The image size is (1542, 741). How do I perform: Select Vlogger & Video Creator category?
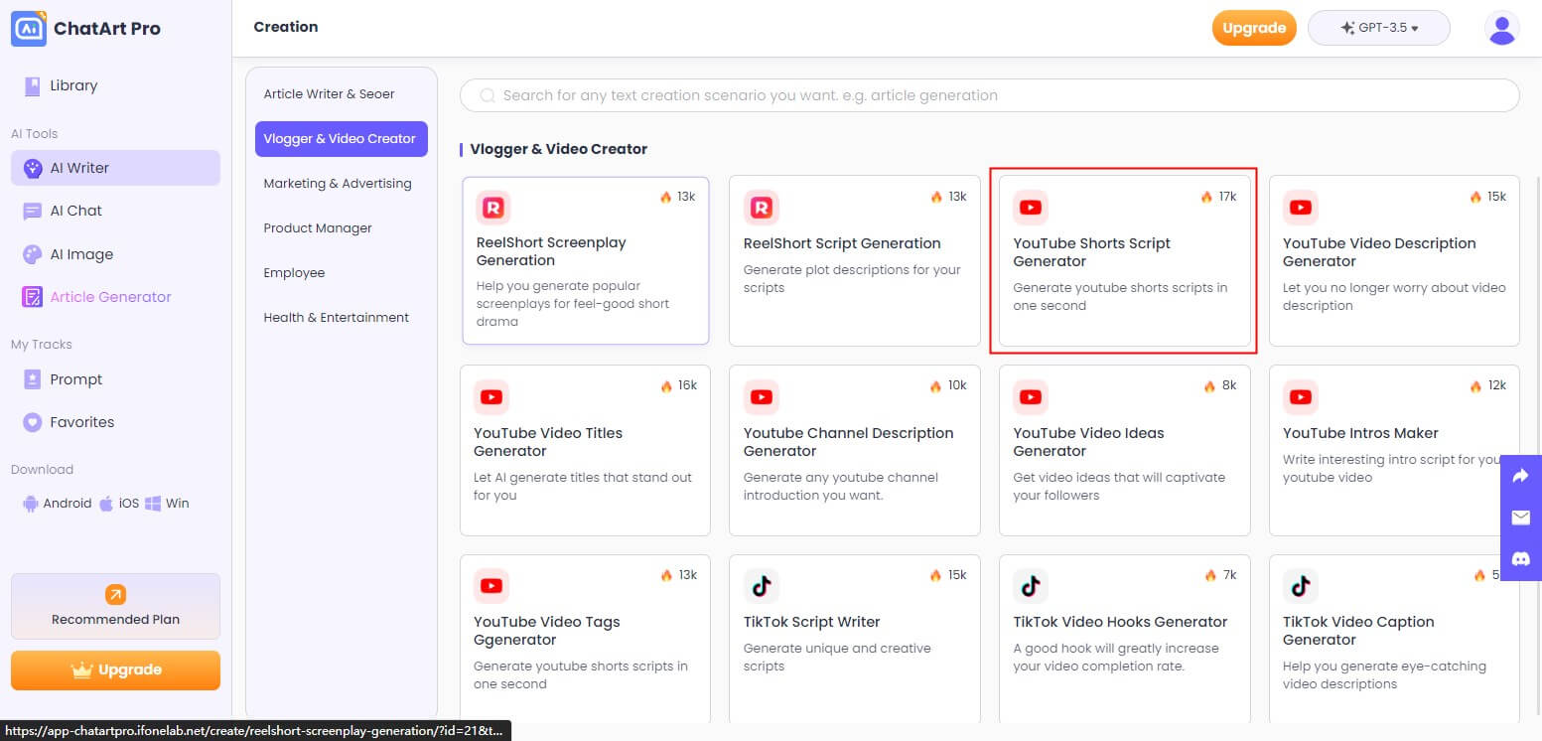(341, 139)
